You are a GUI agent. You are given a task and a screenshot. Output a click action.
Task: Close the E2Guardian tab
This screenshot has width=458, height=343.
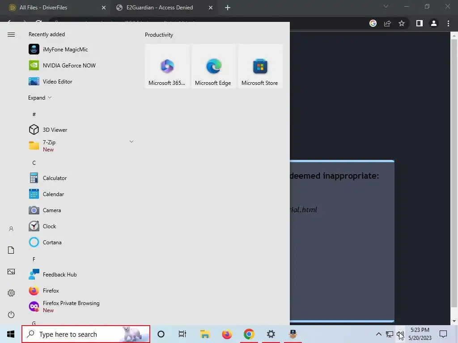pos(211,8)
